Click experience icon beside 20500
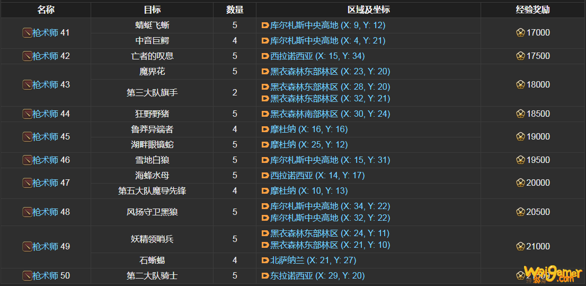The height and width of the screenshot is (286, 586). (521, 212)
